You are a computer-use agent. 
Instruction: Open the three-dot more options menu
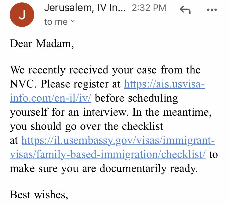(x=212, y=10)
